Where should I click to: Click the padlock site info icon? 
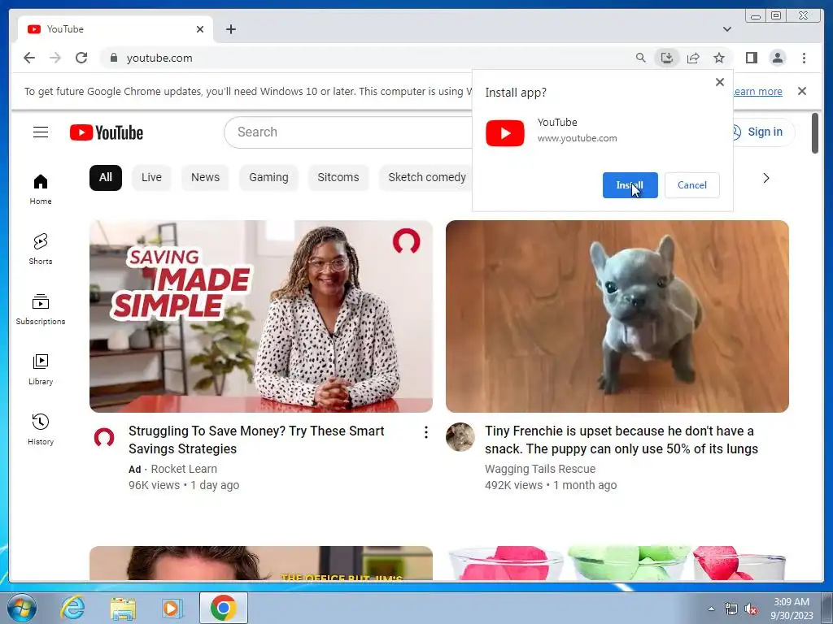pyautogui.click(x=113, y=58)
